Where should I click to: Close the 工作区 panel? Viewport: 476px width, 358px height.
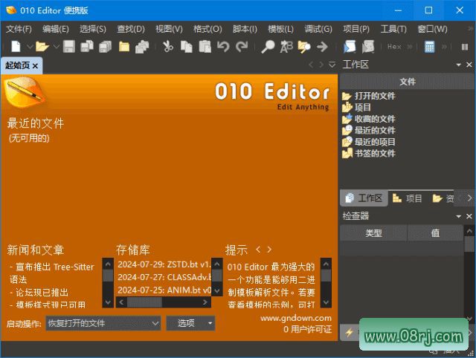pyautogui.click(x=469, y=65)
